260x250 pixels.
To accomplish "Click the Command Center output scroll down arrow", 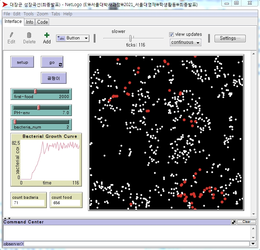I will [253, 237].
